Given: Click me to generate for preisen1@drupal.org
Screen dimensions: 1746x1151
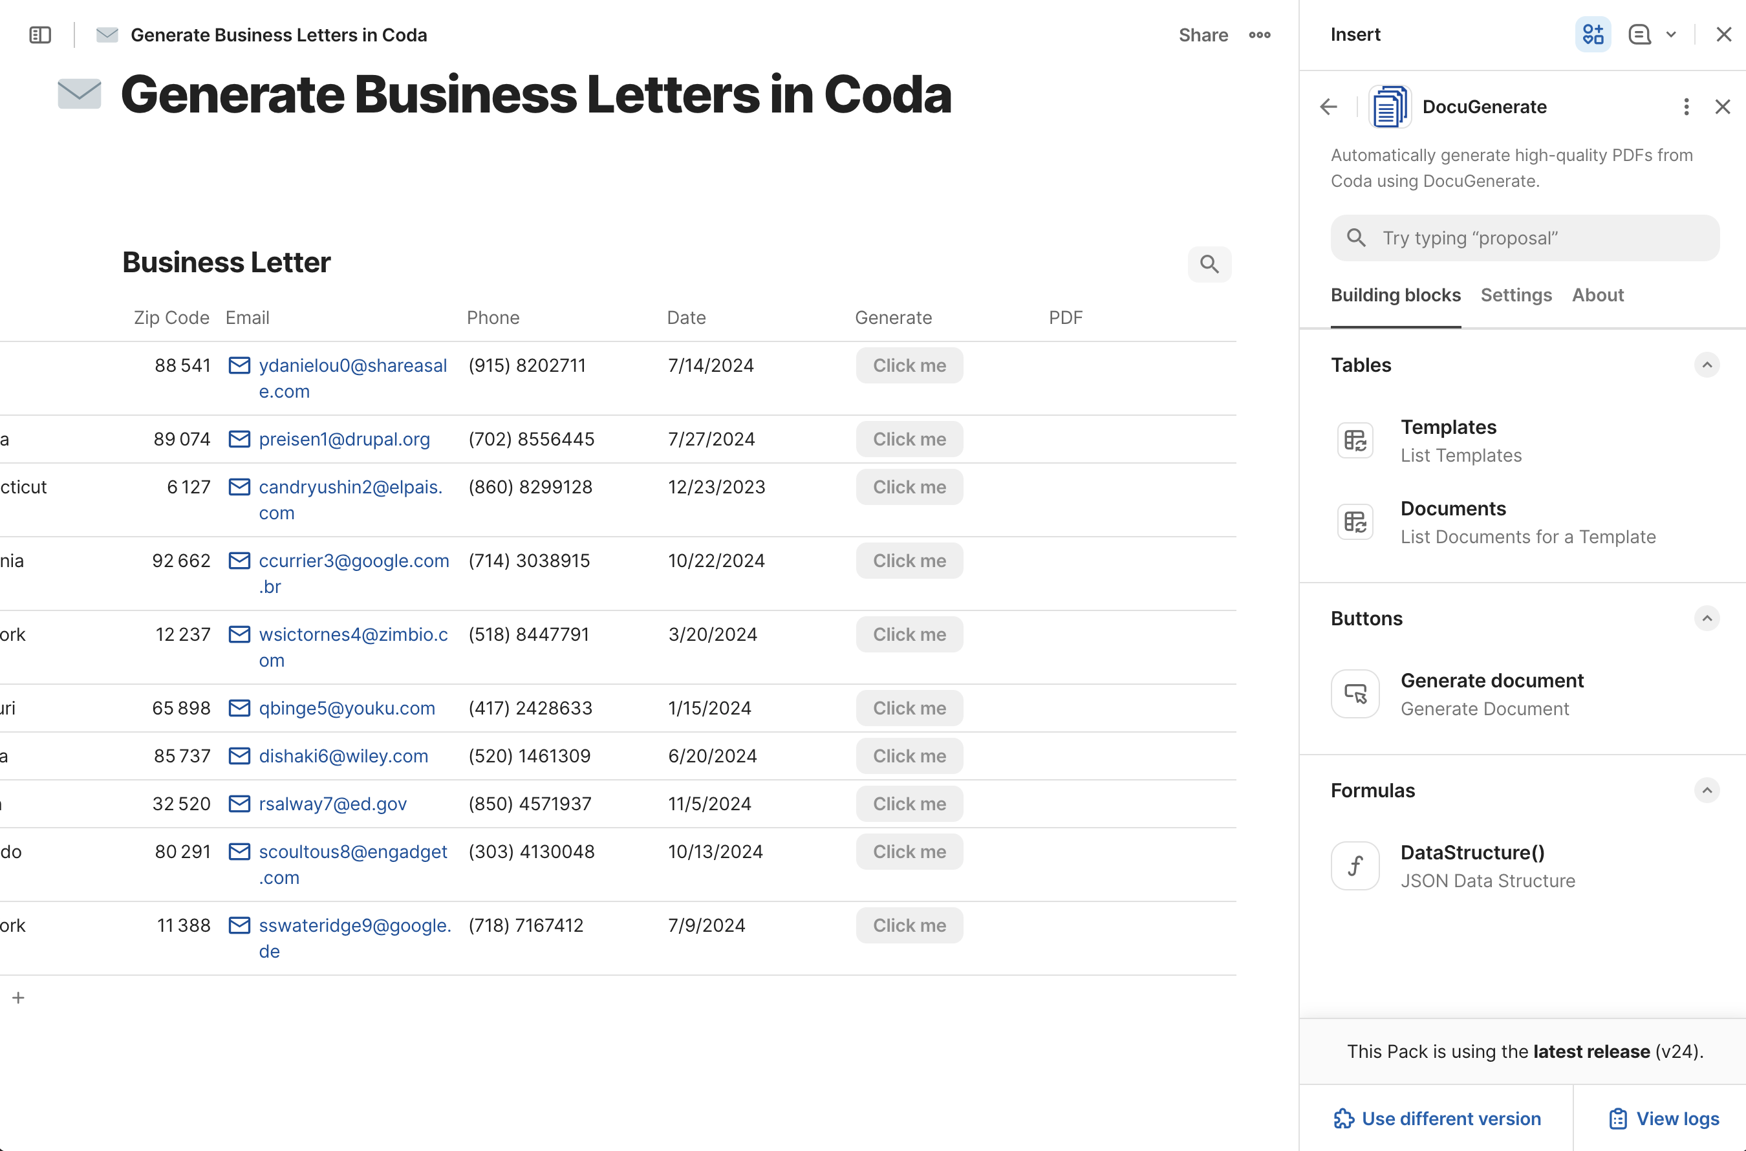Looking at the screenshot, I should point(909,438).
